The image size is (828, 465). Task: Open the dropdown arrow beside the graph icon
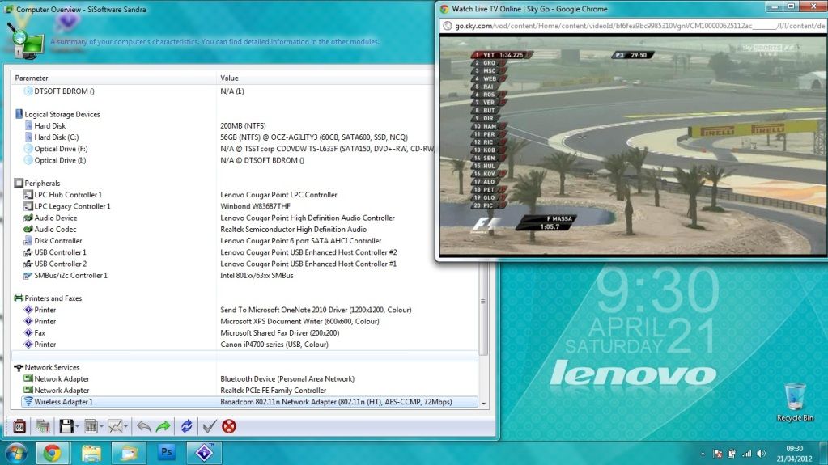[x=127, y=426]
